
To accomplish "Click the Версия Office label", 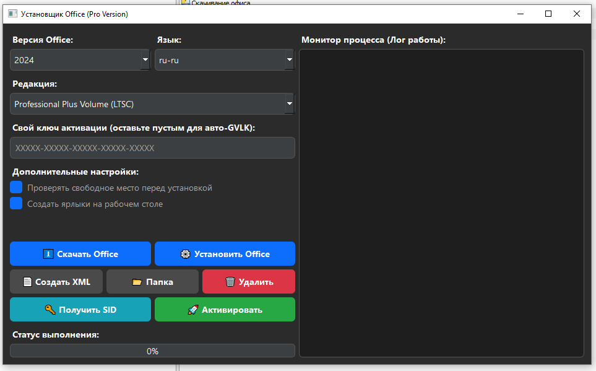I will click(x=43, y=40).
